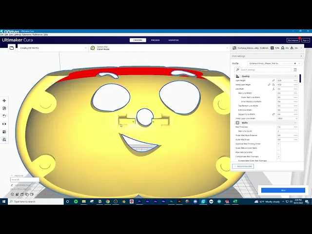Click the Search settings field
Screen dimensions: 312x234
click(263, 70)
